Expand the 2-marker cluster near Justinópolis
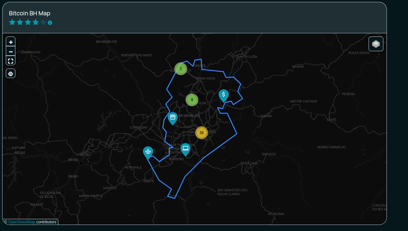This screenshot has width=408, height=231. (x=180, y=68)
